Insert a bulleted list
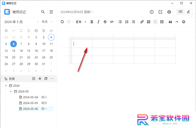The height and width of the screenshot is (128, 196). click(120, 22)
